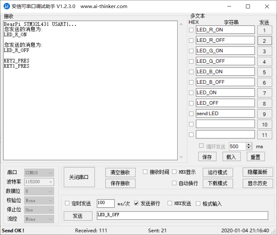
Task: Enable 循环发送 loop send checkbox
Action: (201, 146)
